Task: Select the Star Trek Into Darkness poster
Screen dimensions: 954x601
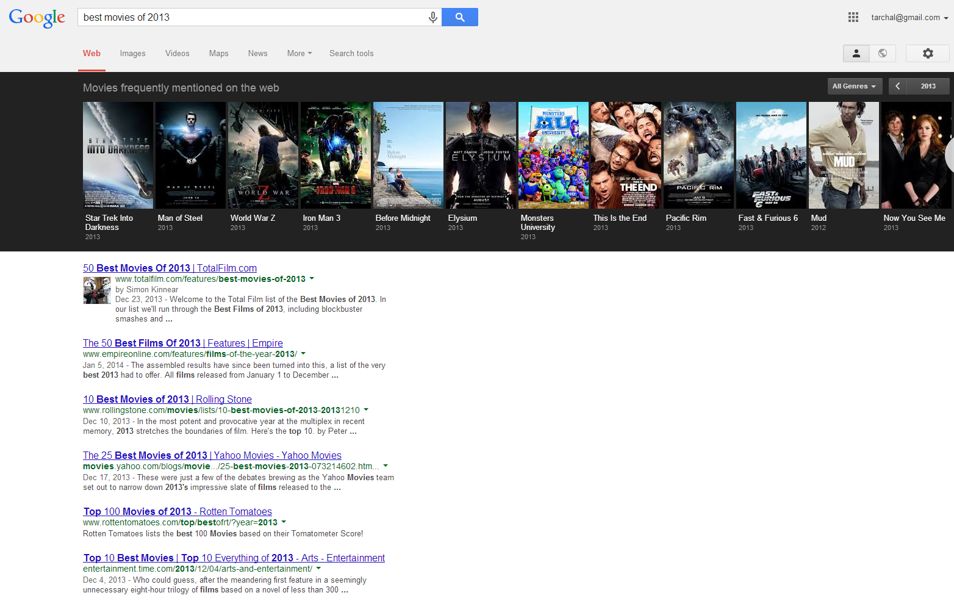Action: pos(118,155)
